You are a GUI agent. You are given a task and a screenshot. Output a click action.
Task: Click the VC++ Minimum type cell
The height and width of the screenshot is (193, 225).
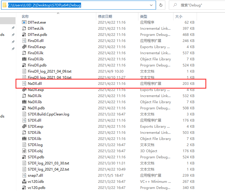156,181
